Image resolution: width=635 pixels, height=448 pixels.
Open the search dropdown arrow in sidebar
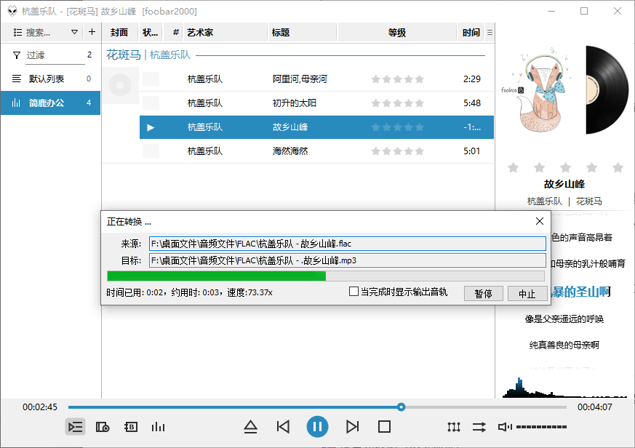(75, 32)
